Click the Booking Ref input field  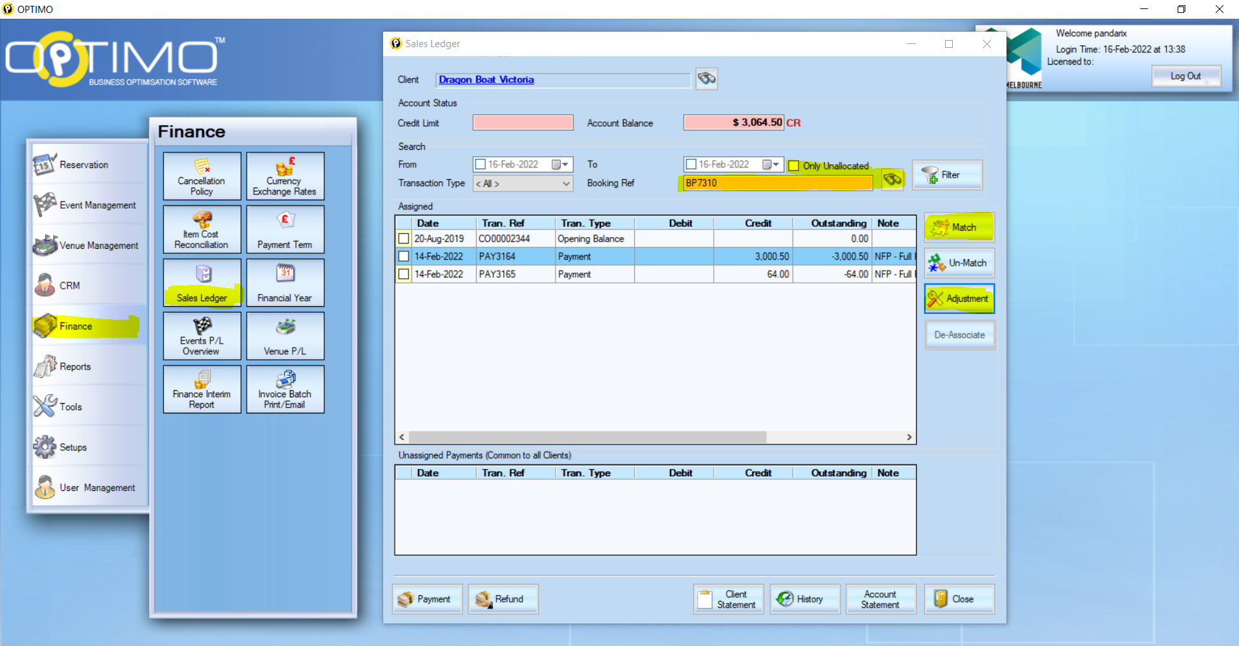pos(778,183)
